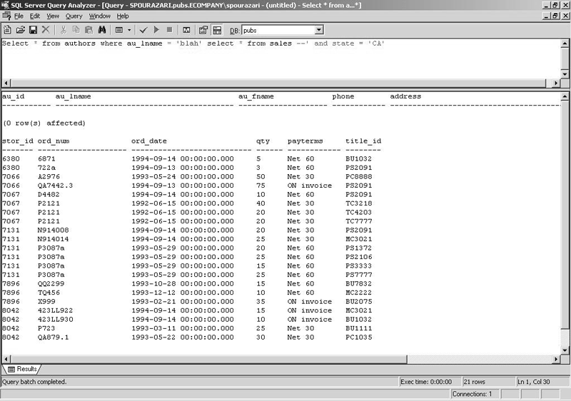Viewport: 571px width, 401px height.
Task: Click results pane scroll left arrow
Action: click(6, 359)
